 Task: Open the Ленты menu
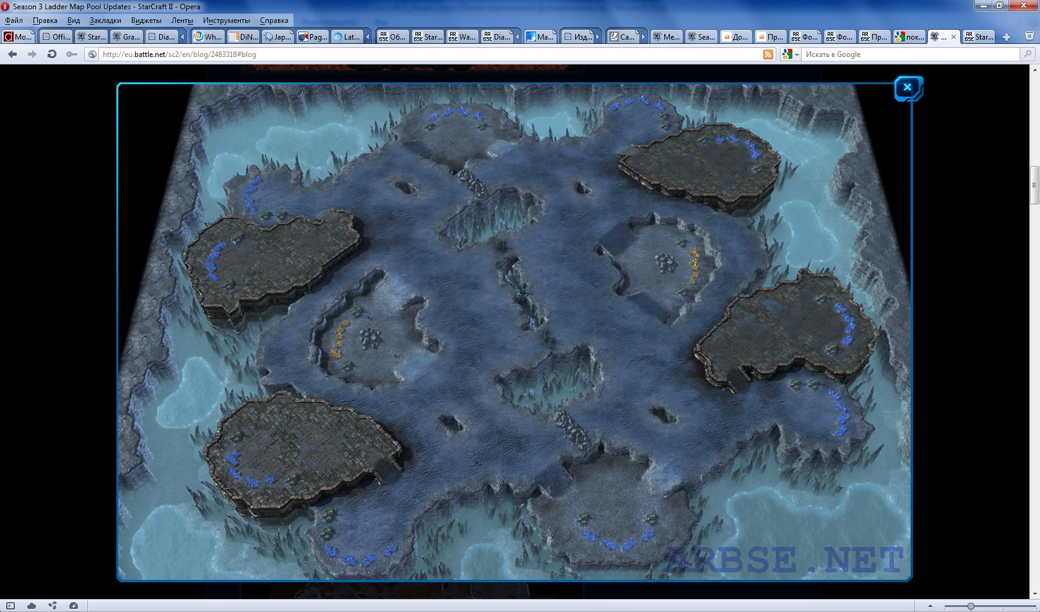click(x=182, y=20)
